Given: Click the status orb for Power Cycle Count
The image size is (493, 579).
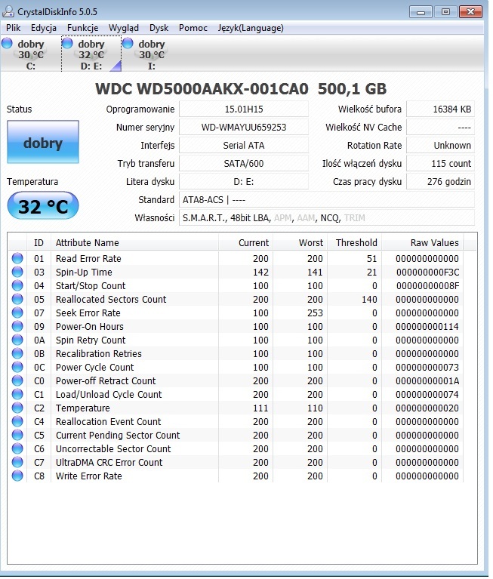Looking at the screenshot, I should pyautogui.click(x=17, y=368).
